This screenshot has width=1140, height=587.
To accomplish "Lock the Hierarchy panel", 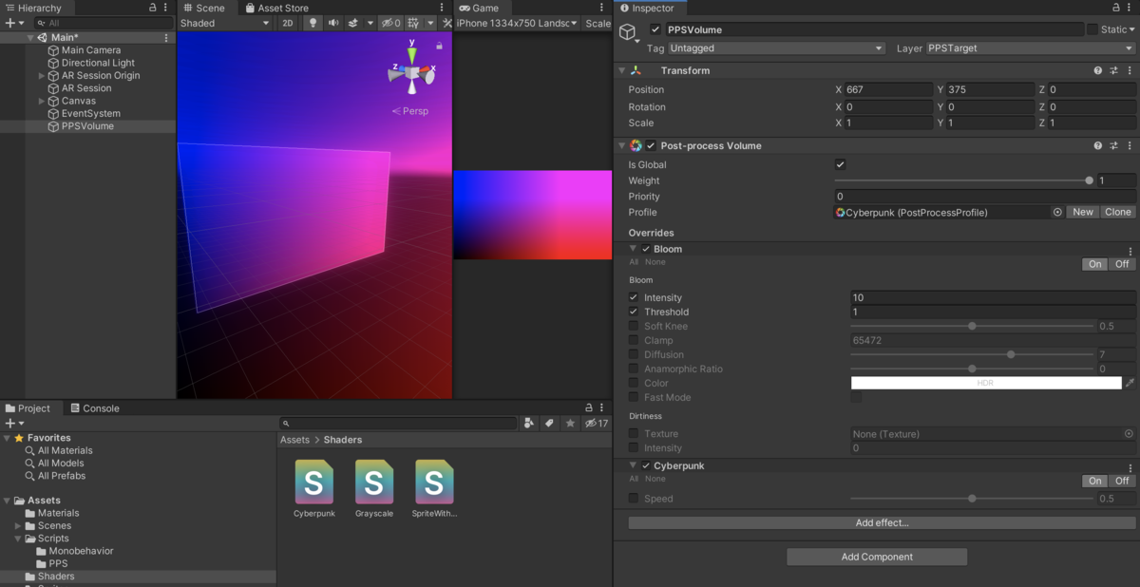I will [x=153, y=8].
